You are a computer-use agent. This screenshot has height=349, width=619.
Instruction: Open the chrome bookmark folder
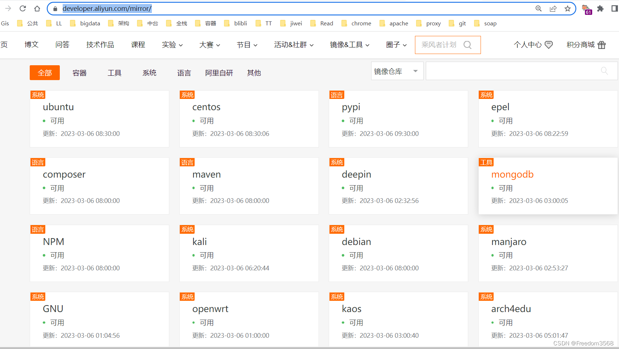coord(356,23)
